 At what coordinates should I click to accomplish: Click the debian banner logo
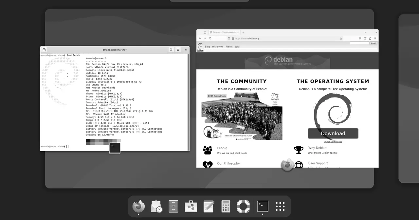287,61
